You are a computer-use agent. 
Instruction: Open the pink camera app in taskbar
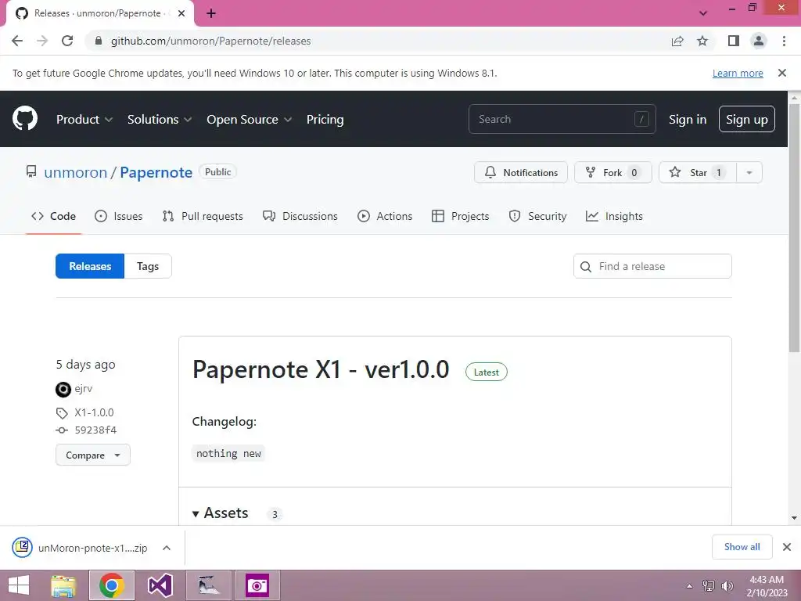point(257,585)
